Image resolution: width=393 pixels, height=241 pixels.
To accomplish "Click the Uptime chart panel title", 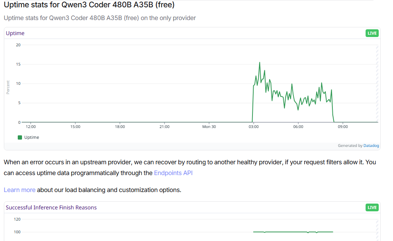I will (15, 33).
